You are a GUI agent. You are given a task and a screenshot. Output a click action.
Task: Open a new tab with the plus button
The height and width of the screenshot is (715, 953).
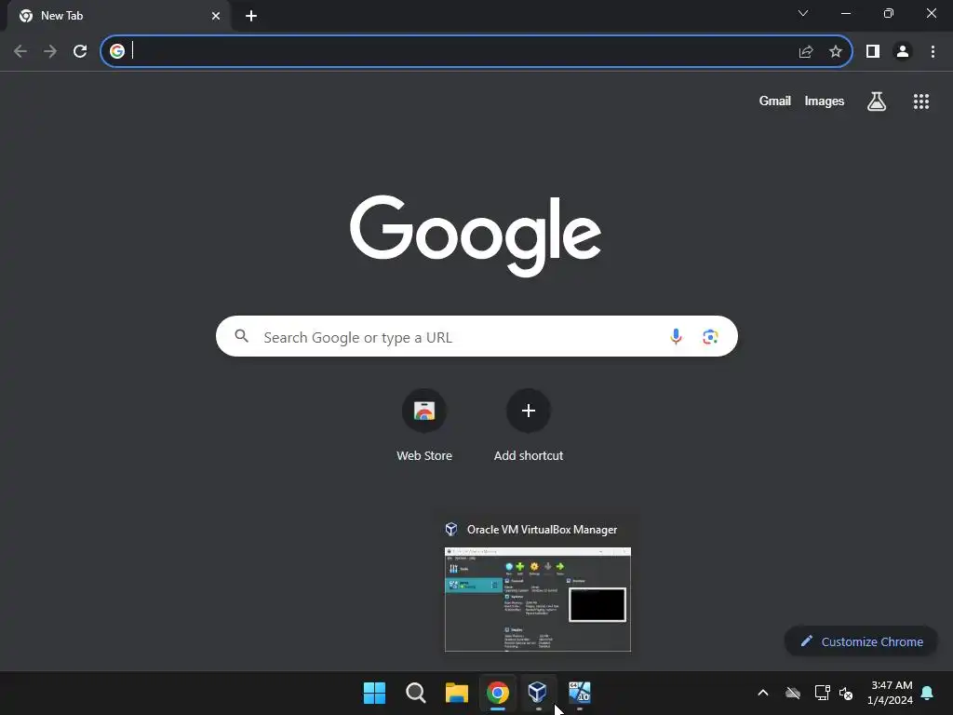click(251, 16)
